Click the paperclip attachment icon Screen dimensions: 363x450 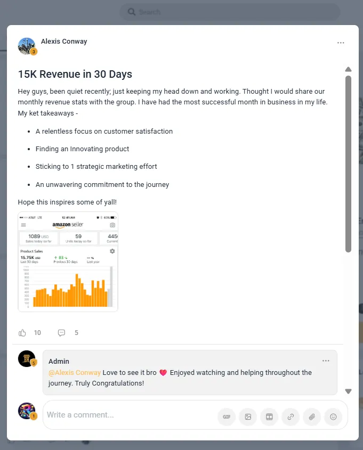coord(312,416)
